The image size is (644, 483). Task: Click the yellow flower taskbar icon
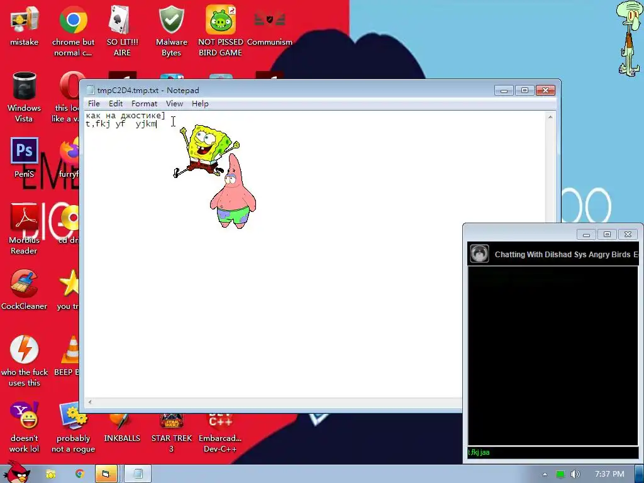click(50, 474)
